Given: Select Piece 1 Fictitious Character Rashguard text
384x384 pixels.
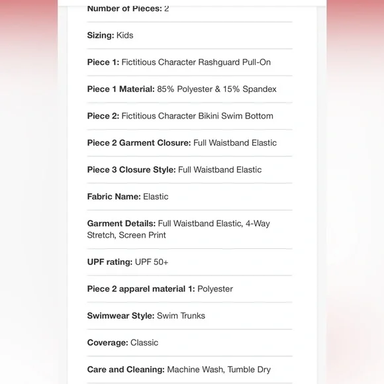Looking at the screenshot, I should click(179, 62).
